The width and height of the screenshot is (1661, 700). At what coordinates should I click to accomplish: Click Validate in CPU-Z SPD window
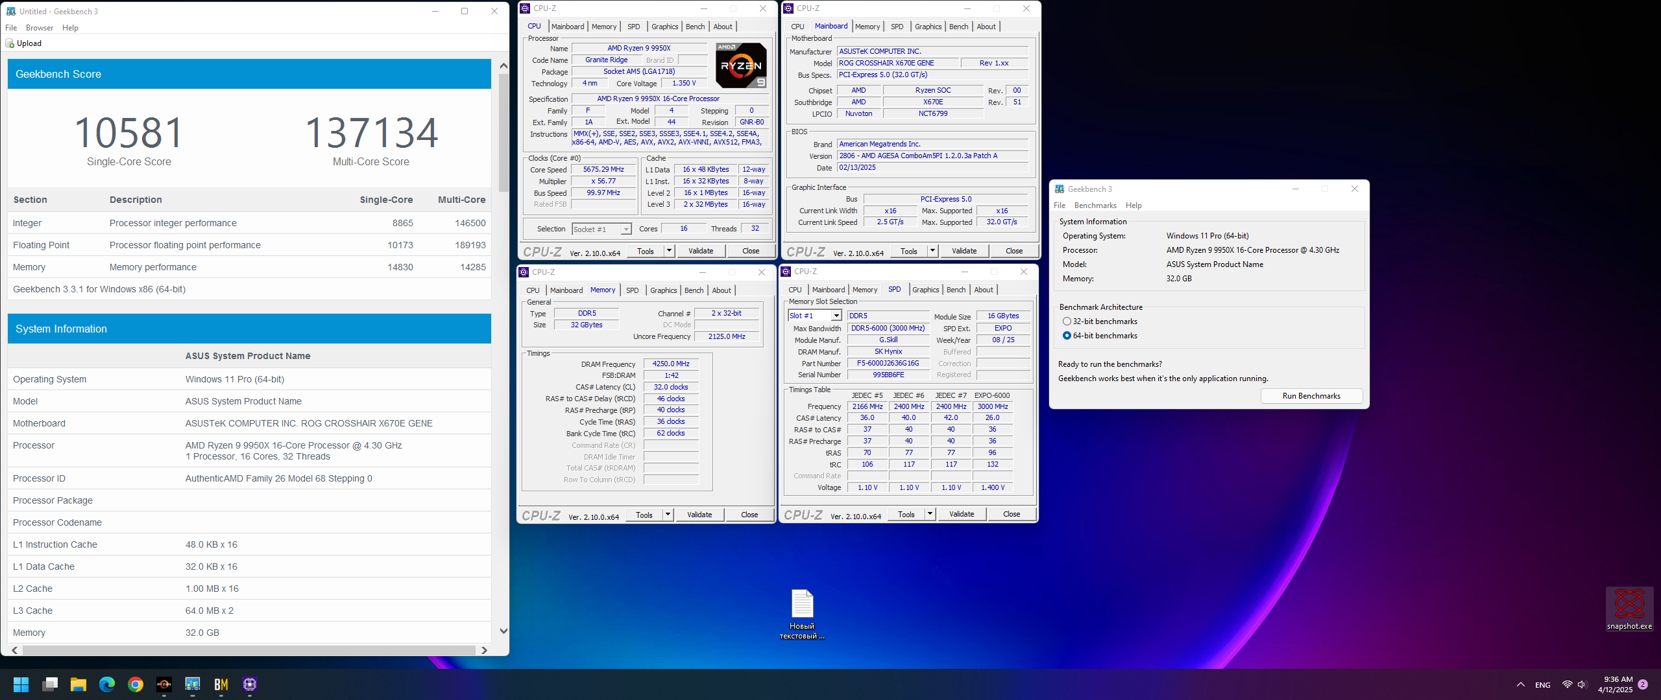(x=962, y=514)
